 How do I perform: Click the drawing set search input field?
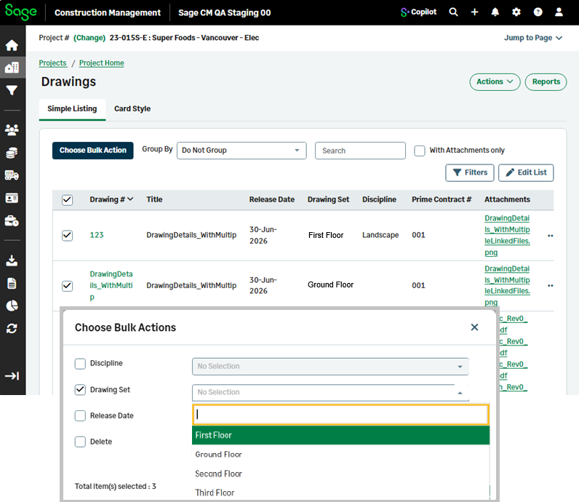pyautogui.click(x=340, y=415)
